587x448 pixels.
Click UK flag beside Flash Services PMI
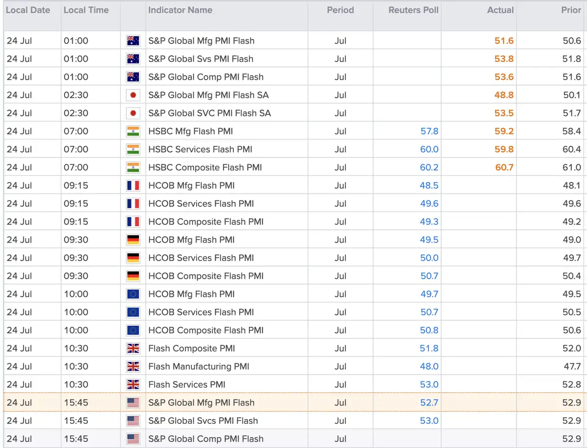[x=133, y=385]
